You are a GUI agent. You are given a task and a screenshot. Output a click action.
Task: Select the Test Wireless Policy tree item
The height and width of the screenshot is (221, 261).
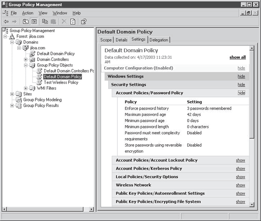pyautogui.click(x=61, y=82)
